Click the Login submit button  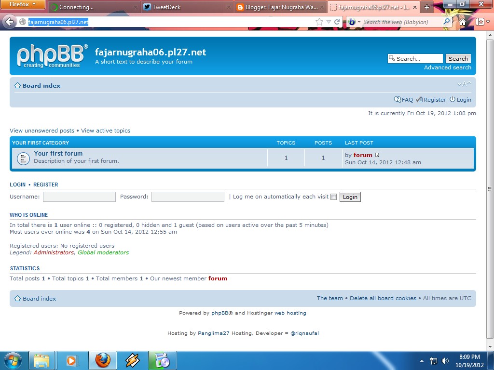(x=350, y=197)
